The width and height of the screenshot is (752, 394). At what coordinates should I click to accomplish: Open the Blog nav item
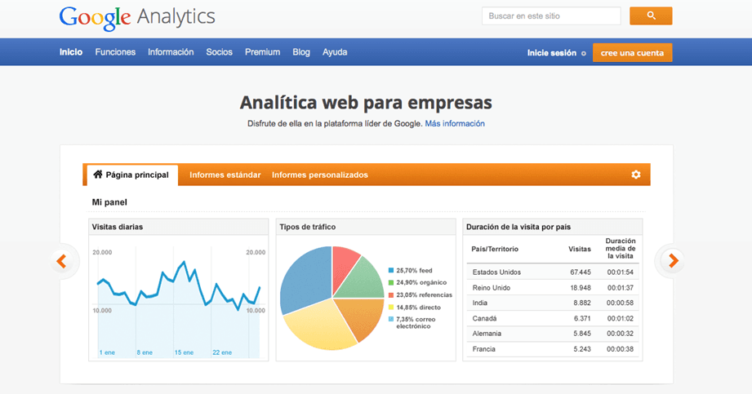[x=301, y=51]
